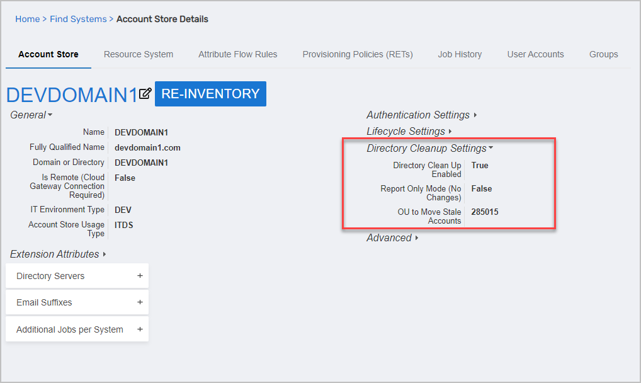The width and height of the screenshot is (641, 383).
Task: Navigate to Find Systems breadcrumb
Action: pos(78,20)
